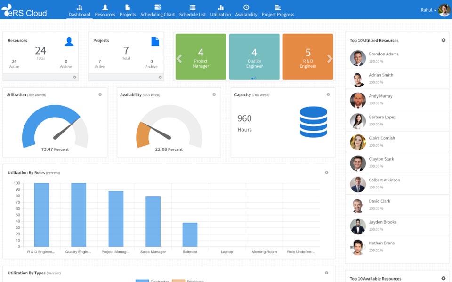Show next role cards with right arrow
This screenshot has height=282, width=452.
[x=330, y=59]
